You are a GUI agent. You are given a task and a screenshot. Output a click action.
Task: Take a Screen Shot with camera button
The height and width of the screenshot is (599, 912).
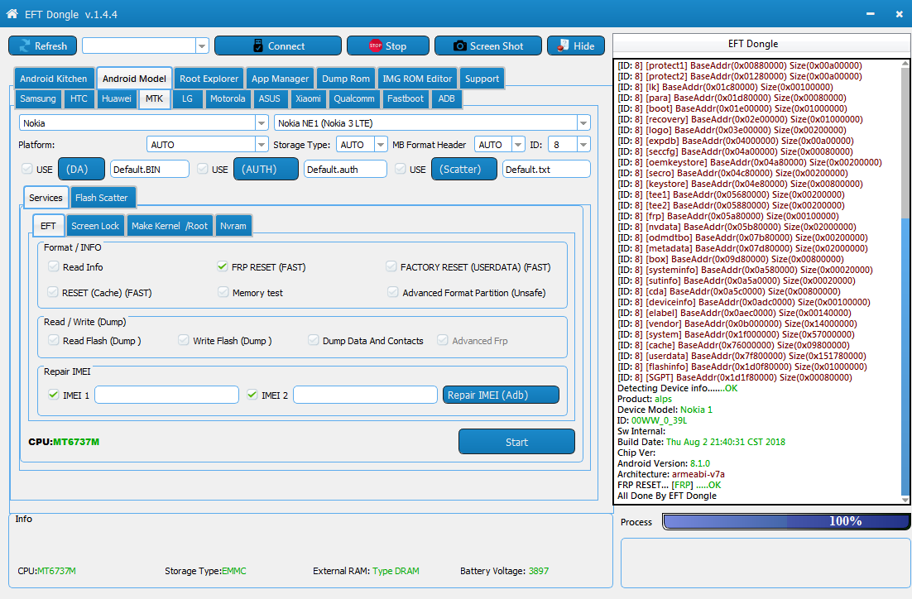click(487, 46)
